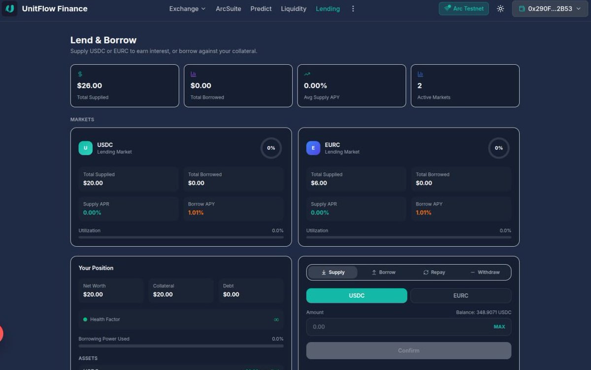This screenshot has width=591, height=370.
Task: Click the ASSETS section label
Action: 88,358
